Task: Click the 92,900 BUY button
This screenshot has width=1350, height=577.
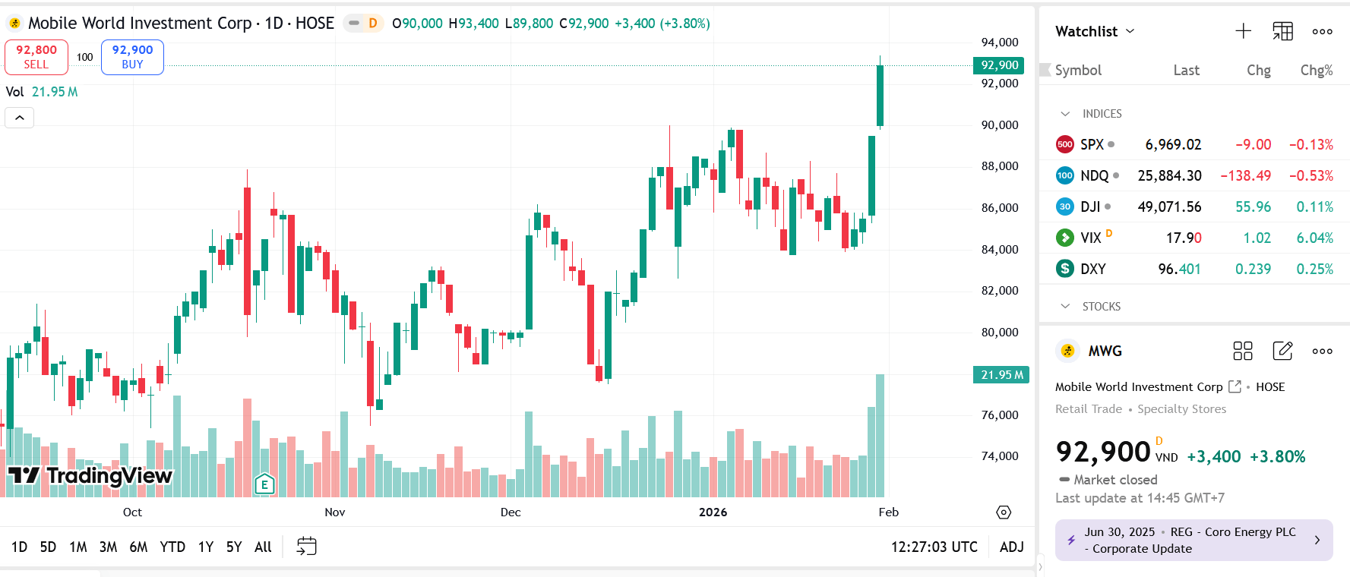Action: 132,57
